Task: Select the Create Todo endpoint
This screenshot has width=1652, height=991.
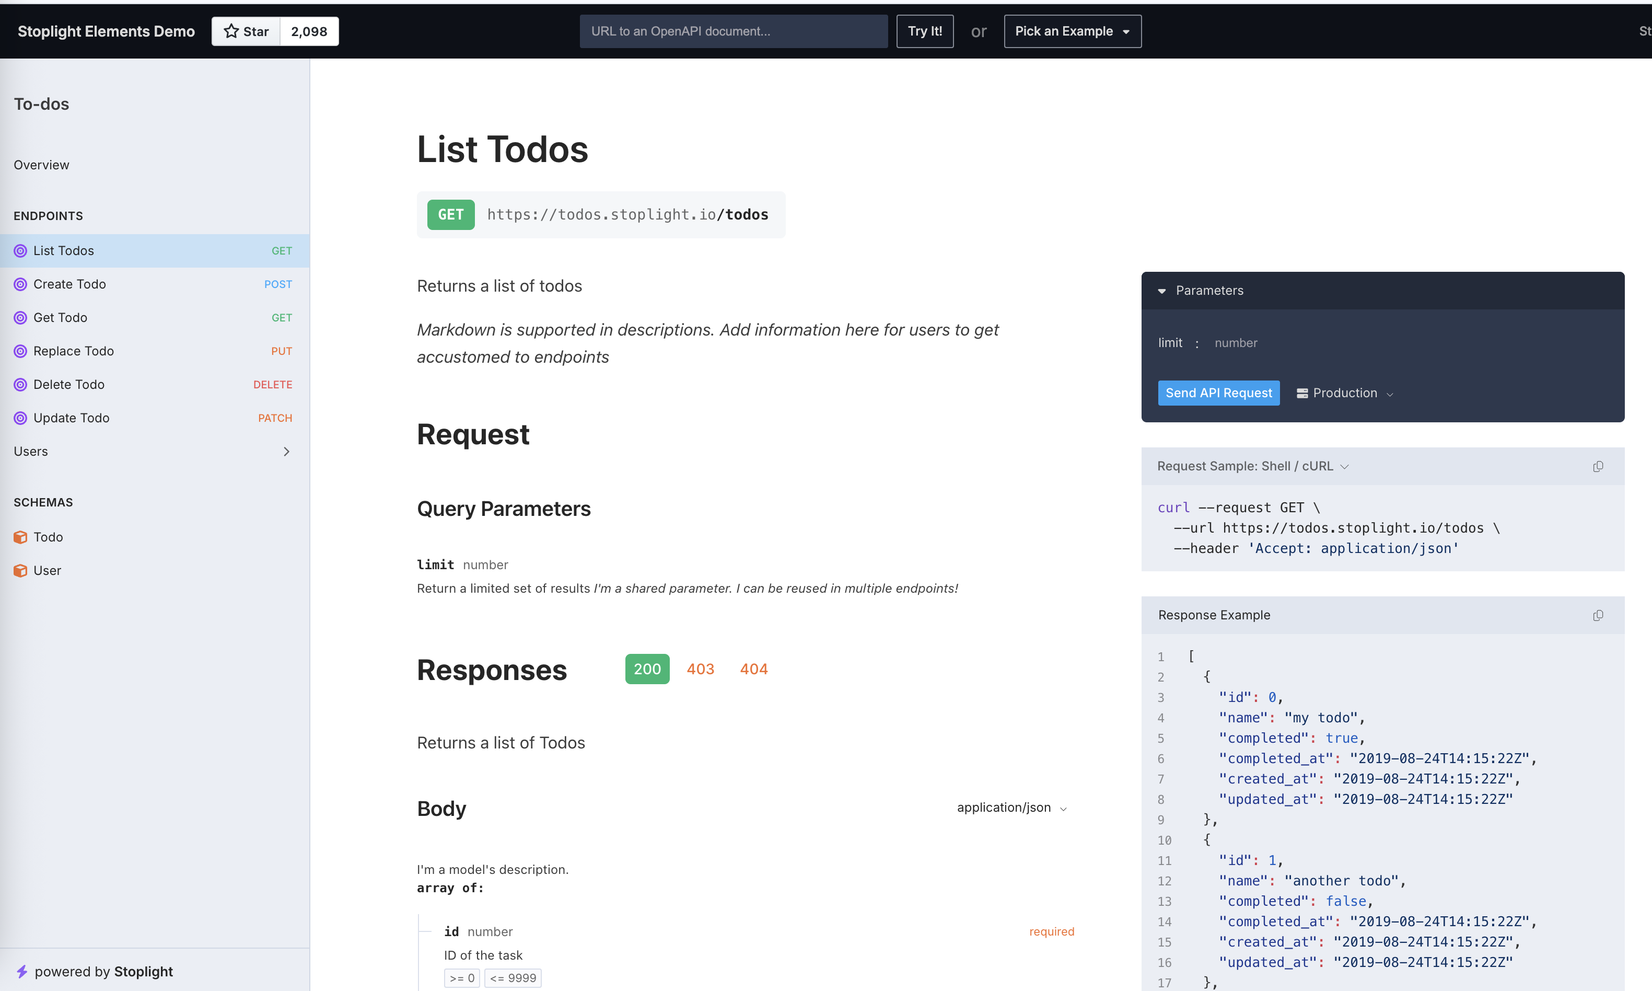Action: [155, 284]
